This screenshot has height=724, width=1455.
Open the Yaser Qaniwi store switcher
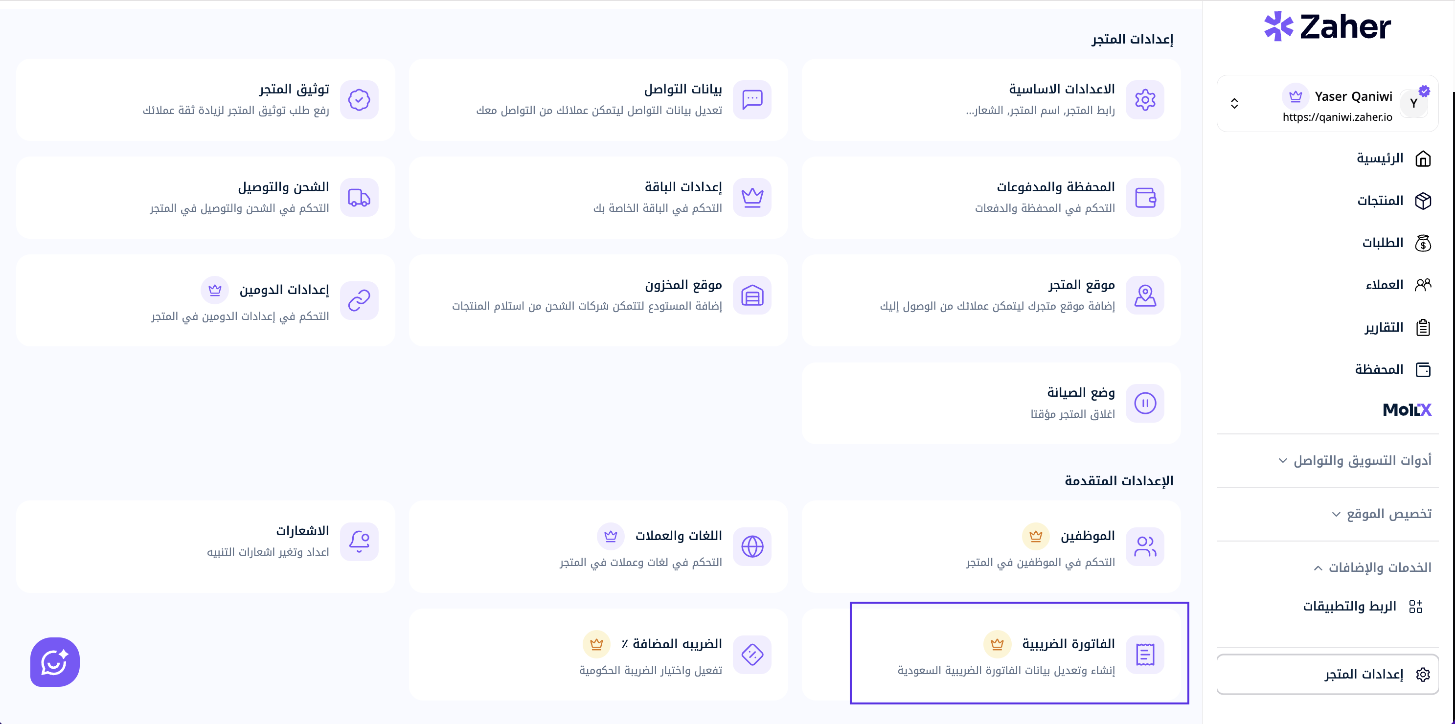point(1327,104)
